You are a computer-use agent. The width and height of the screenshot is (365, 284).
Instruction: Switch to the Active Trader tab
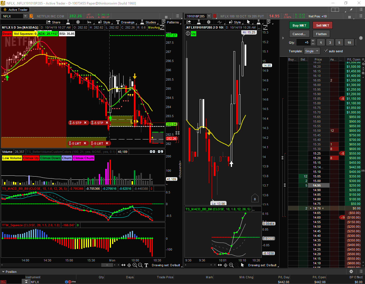point(15,10)
